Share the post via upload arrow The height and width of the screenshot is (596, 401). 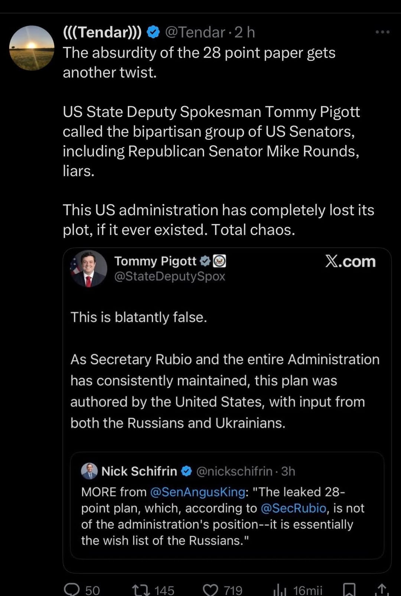coord(382,589)
